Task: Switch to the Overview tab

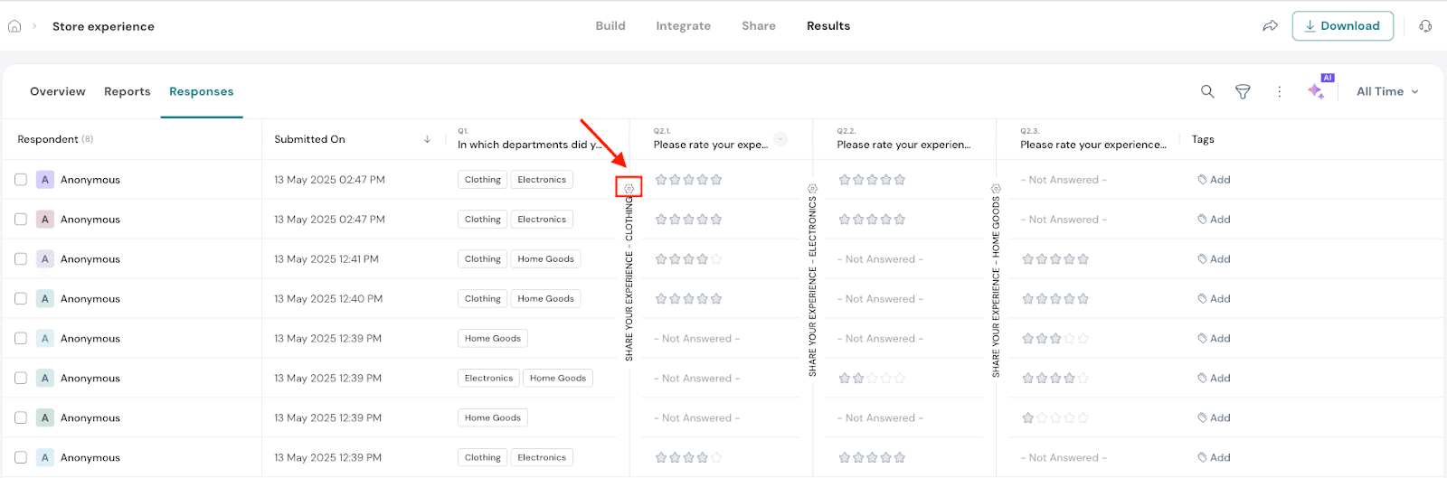Action: pos(58,91)
